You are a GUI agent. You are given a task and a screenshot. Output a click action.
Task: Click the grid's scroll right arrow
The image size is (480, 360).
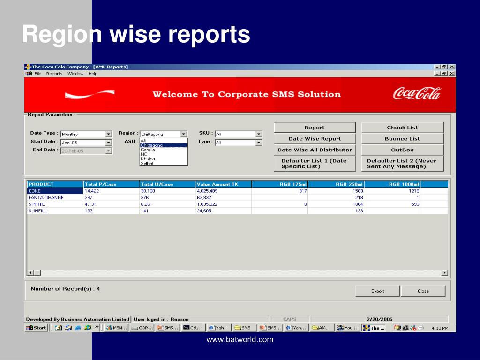pyautogui.click(x=445, y=272)
